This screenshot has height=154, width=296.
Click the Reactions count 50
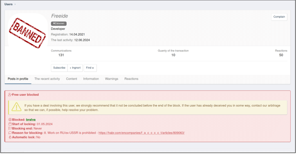click(281, 55)
